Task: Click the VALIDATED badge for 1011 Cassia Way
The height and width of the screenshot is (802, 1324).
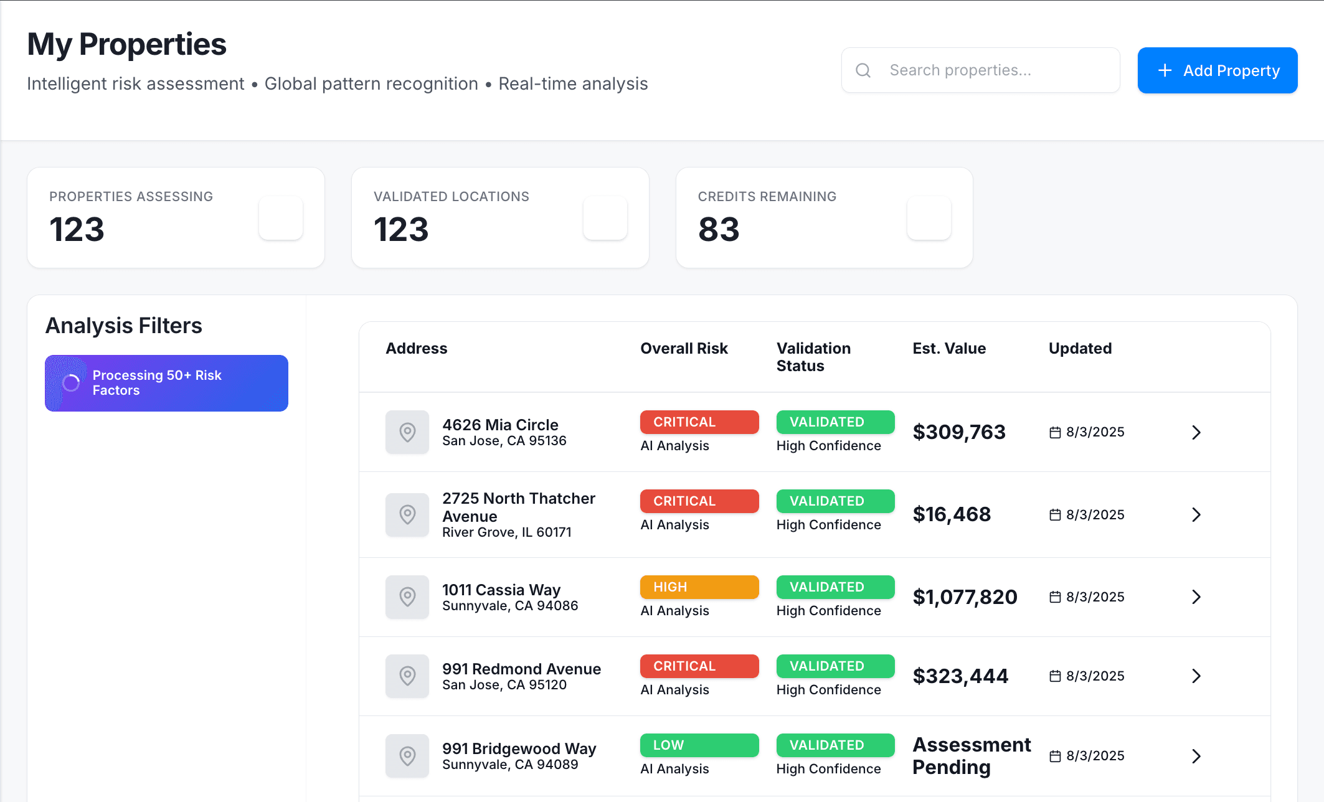Action: tap(835, 587)
